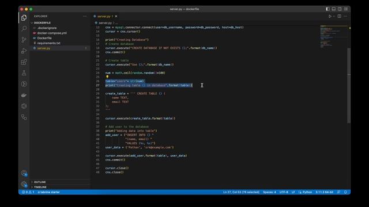Image resolution: width=369 pixels, height=207 pixels.
Task: Open the Search view
Action: tap(24, 29)
